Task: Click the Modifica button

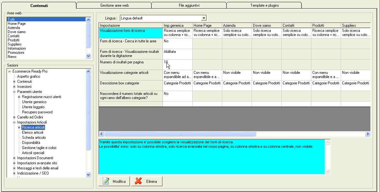Action: coord(114,181)
